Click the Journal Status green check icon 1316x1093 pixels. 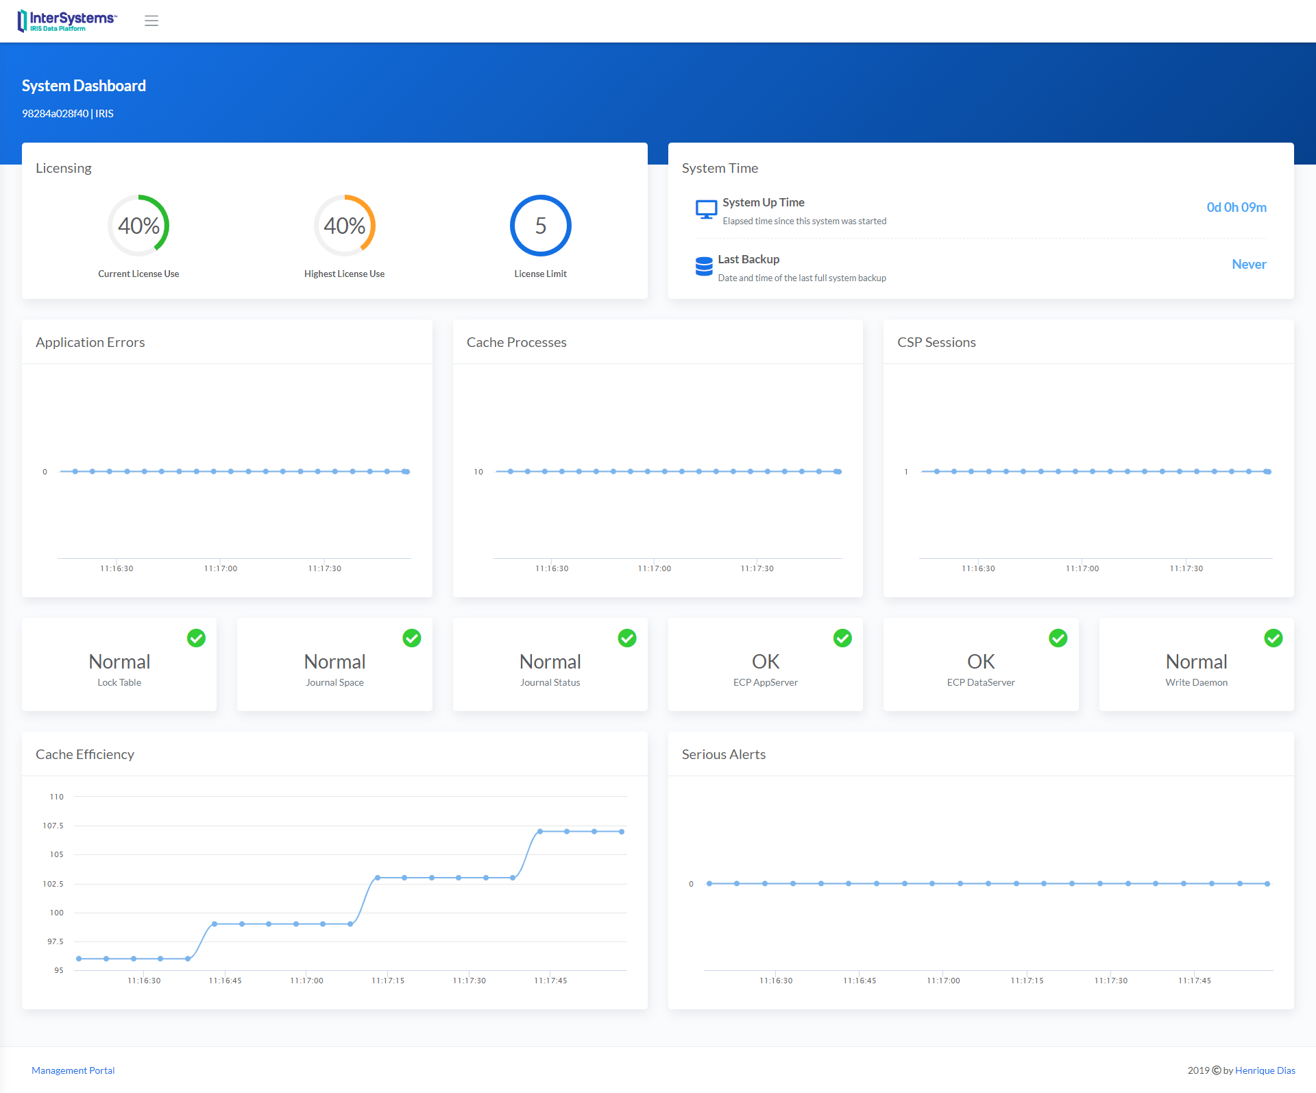pos(627,638)
